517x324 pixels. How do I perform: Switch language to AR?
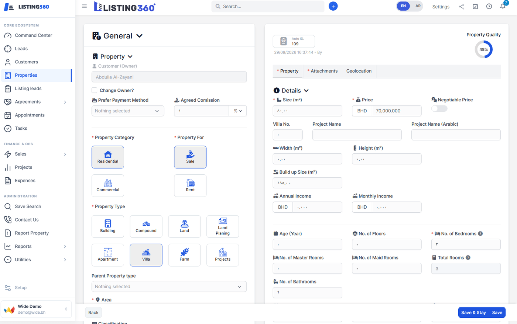tap(418, 6)
